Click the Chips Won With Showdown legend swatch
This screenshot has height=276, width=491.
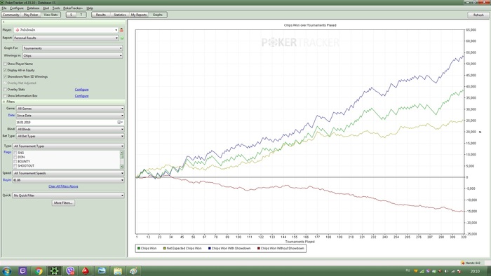[x=210, y=248]
